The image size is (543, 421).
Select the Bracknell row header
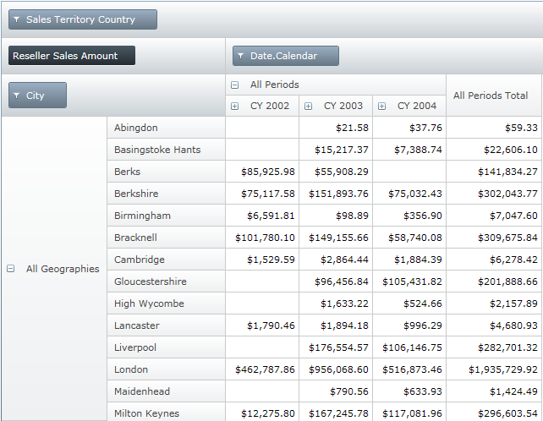[166, 238]
